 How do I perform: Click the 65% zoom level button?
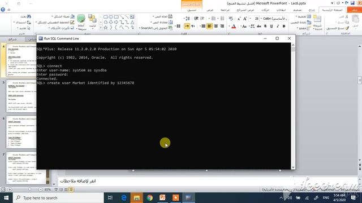pyautogui.click(x=48, y=189)
